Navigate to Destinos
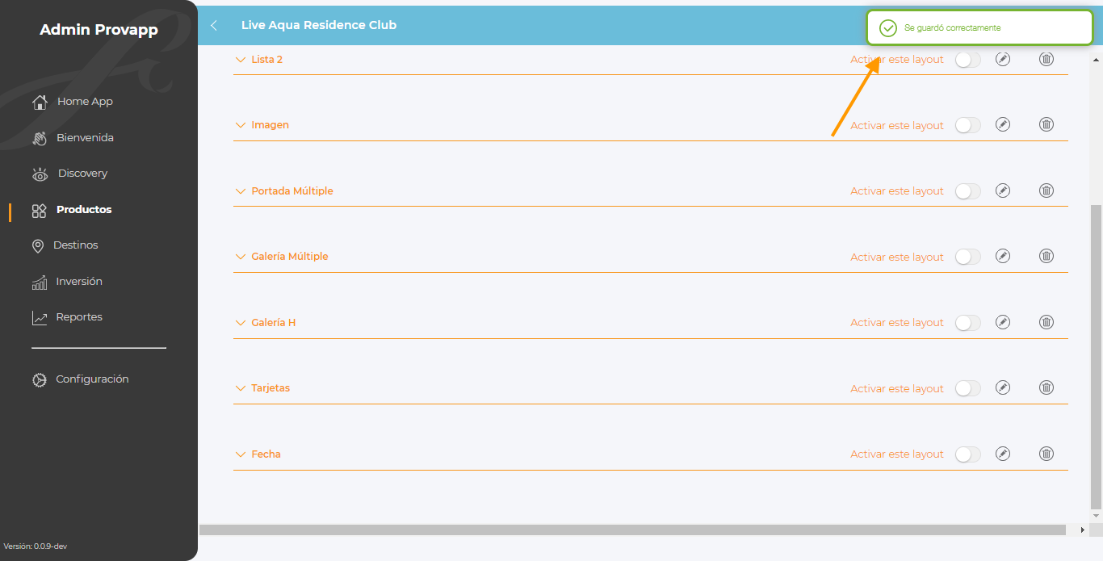This screenshot has width=1103, height=561. (x=76, y=245)
